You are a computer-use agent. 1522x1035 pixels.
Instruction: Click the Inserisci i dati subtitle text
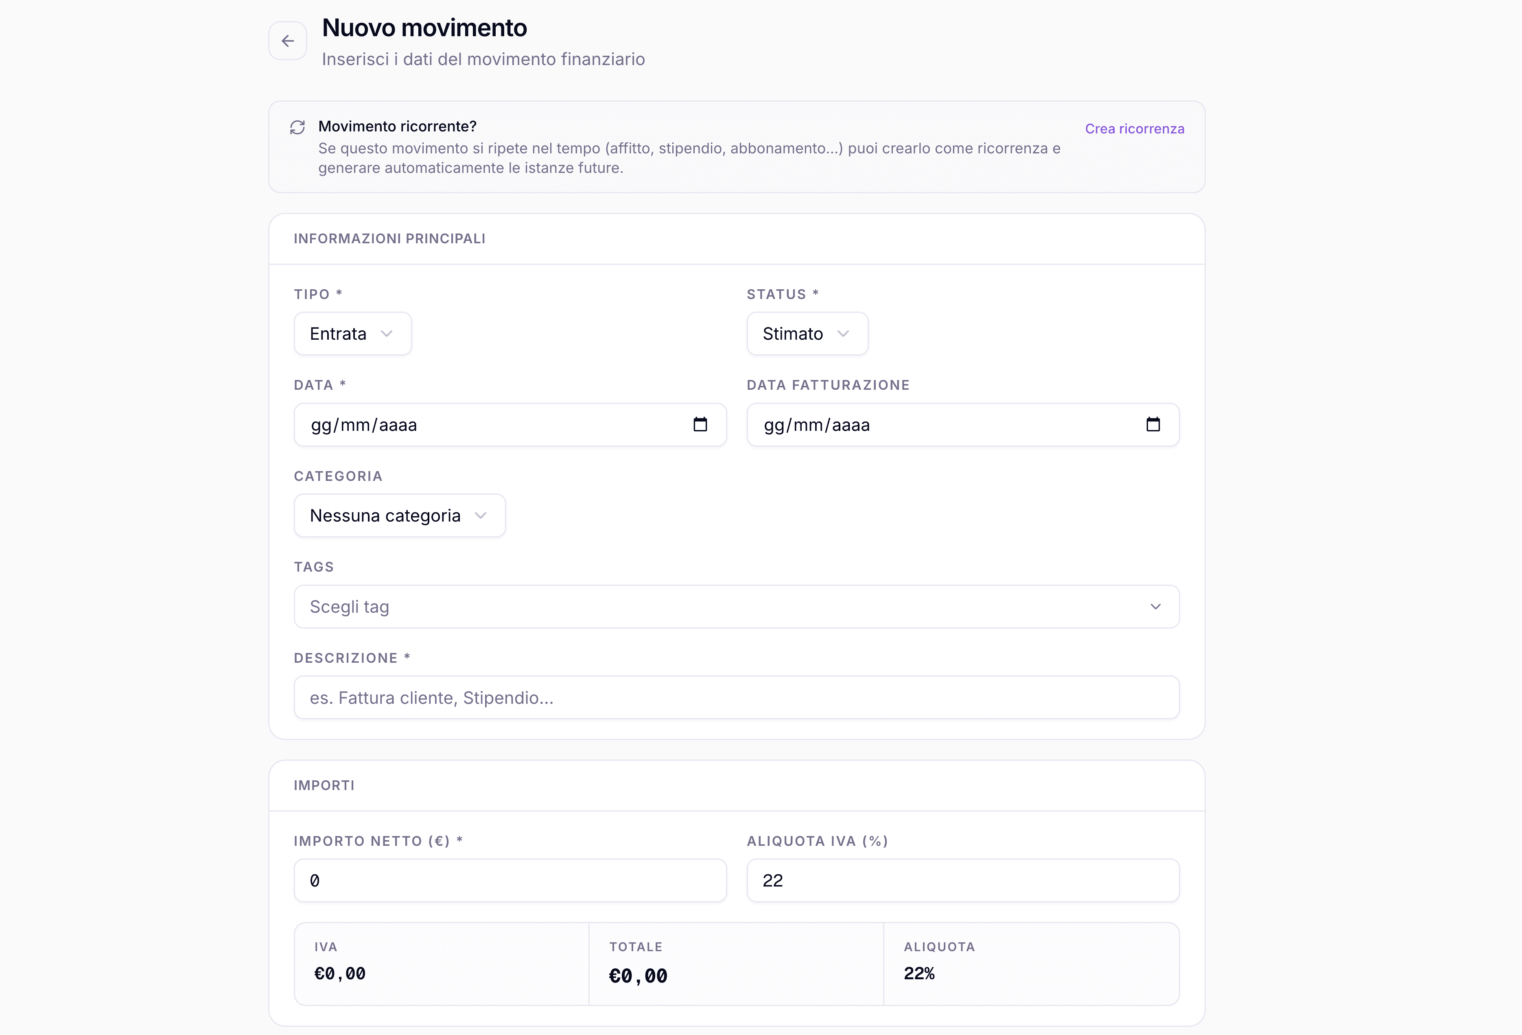[x=483, y=59]
